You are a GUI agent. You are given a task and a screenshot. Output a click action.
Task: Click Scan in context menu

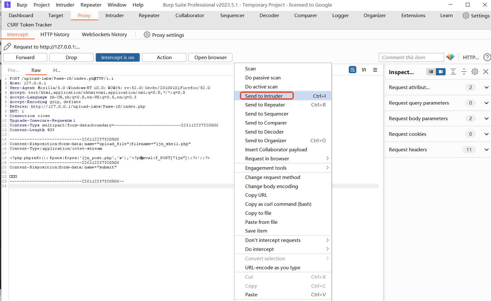pyautogui.click(x=283, y=69)
